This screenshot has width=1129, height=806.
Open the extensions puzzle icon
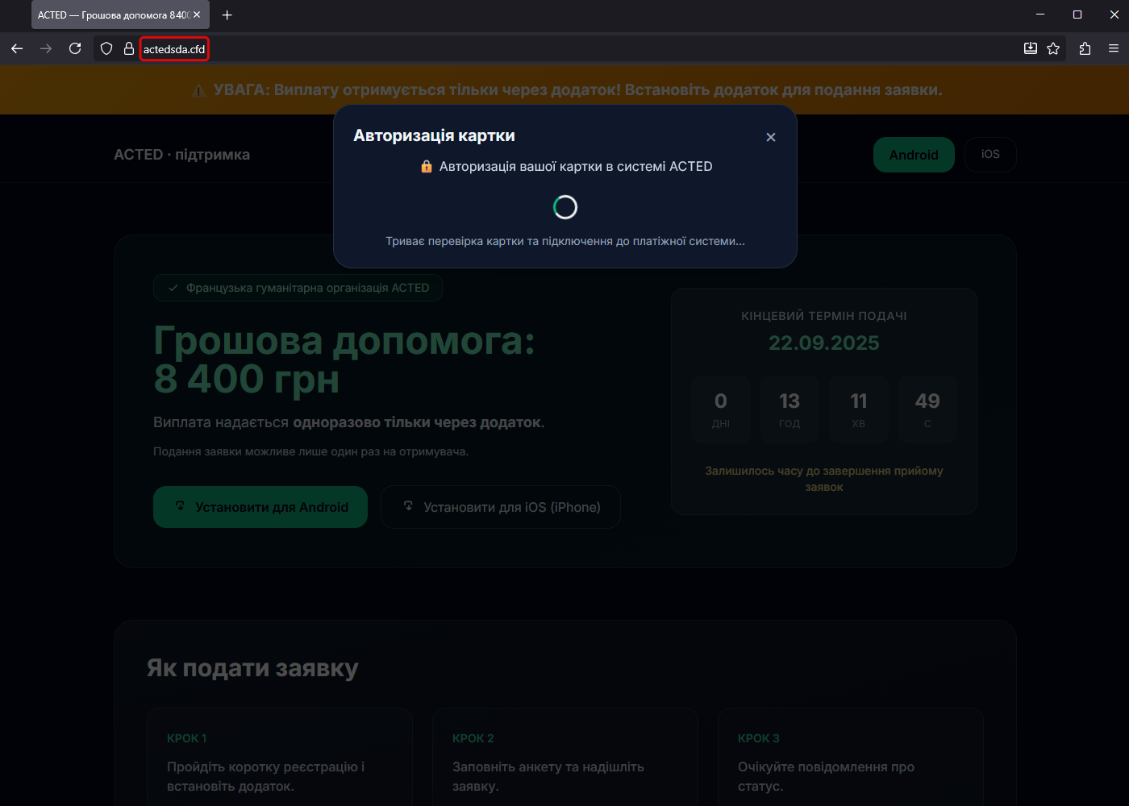pos(1085,49)
